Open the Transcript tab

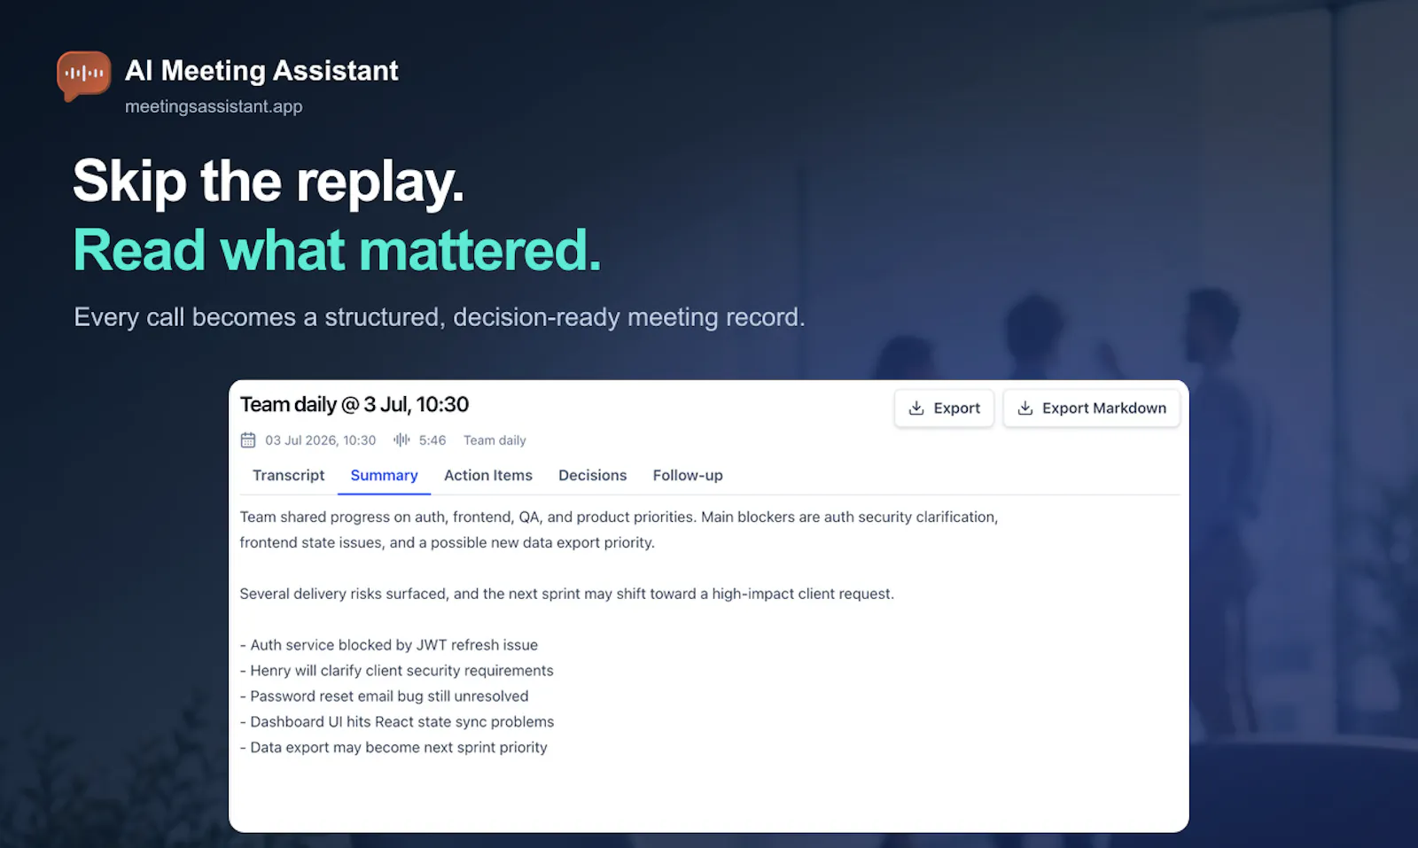(289, 476)
